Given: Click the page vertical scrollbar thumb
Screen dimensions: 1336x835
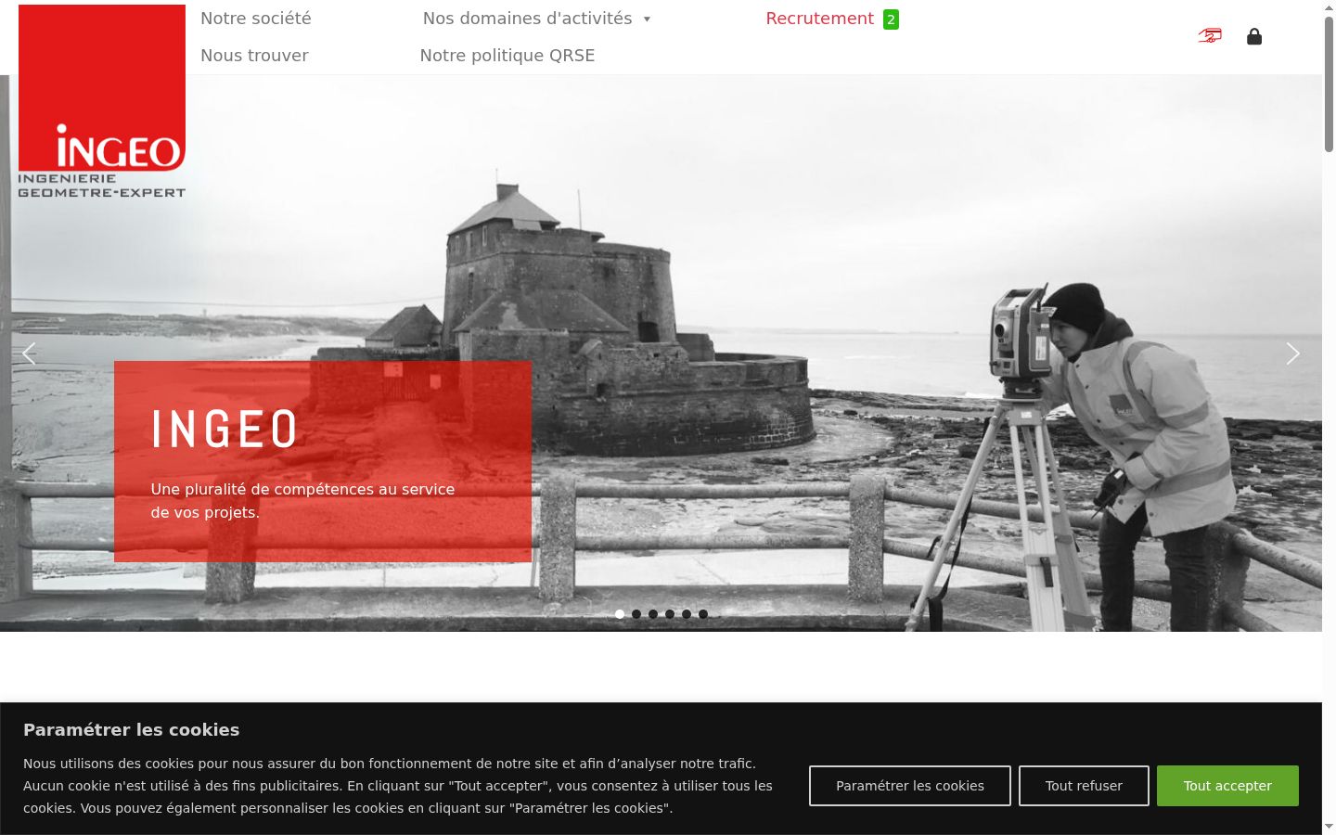Looking at the screenshot, I should click(x=1329, y=83).
